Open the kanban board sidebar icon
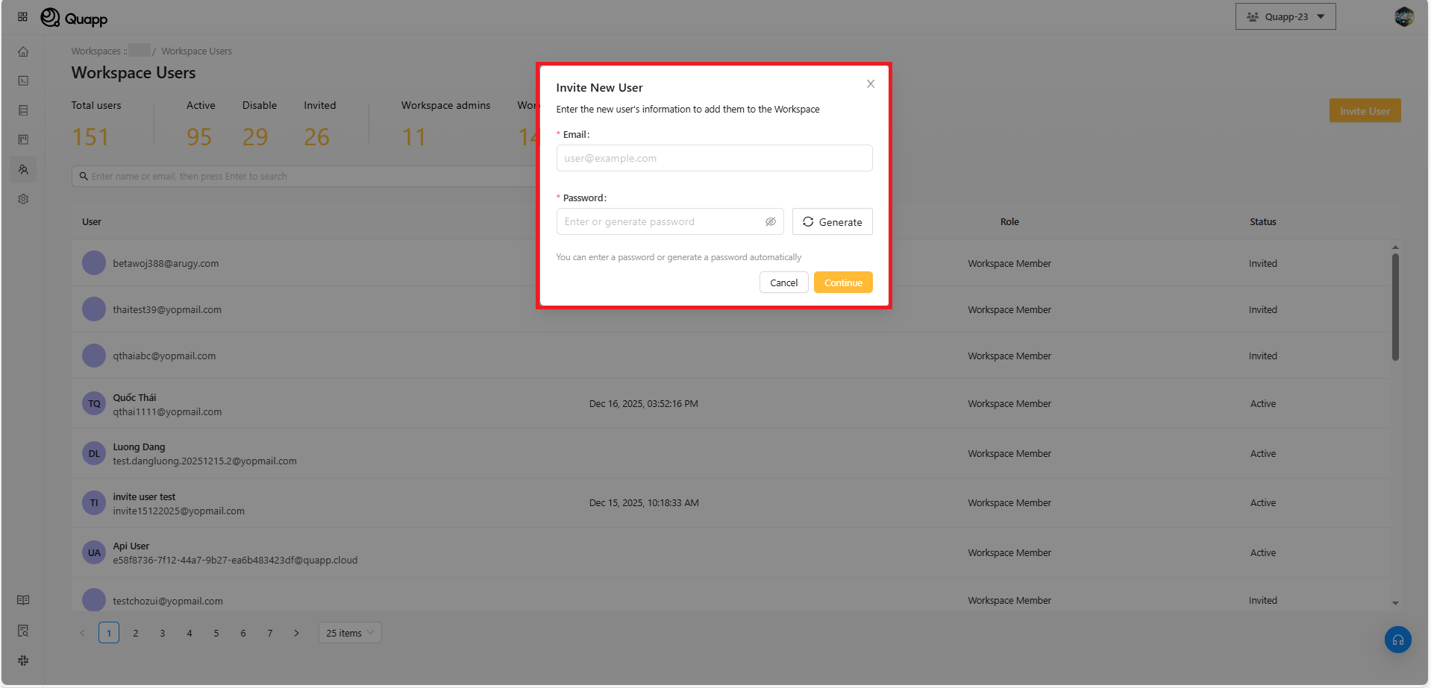This screenshot has width=1431, height=688. [x=23, y=140]
